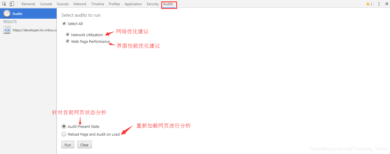The image size is (390, 154).
Task: Click the Run button
Action: point(68,145)
